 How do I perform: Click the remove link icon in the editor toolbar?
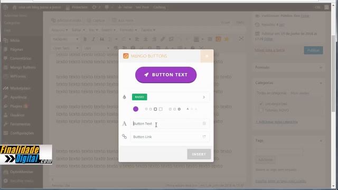[x=171, y=39]
